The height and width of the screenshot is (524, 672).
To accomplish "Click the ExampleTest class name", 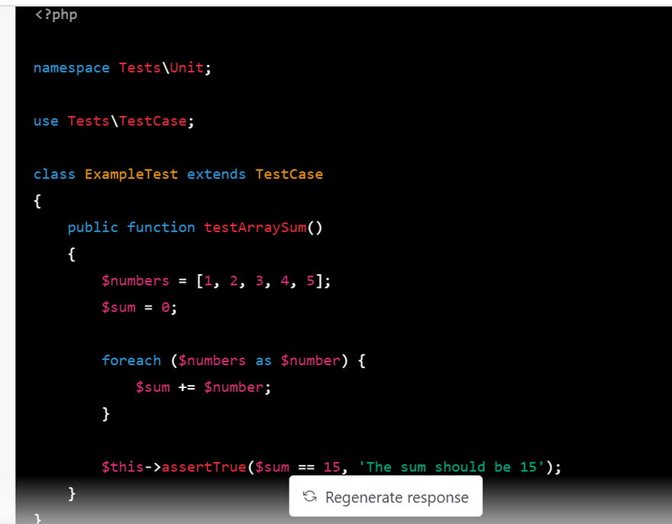I will tap(131, 174).
